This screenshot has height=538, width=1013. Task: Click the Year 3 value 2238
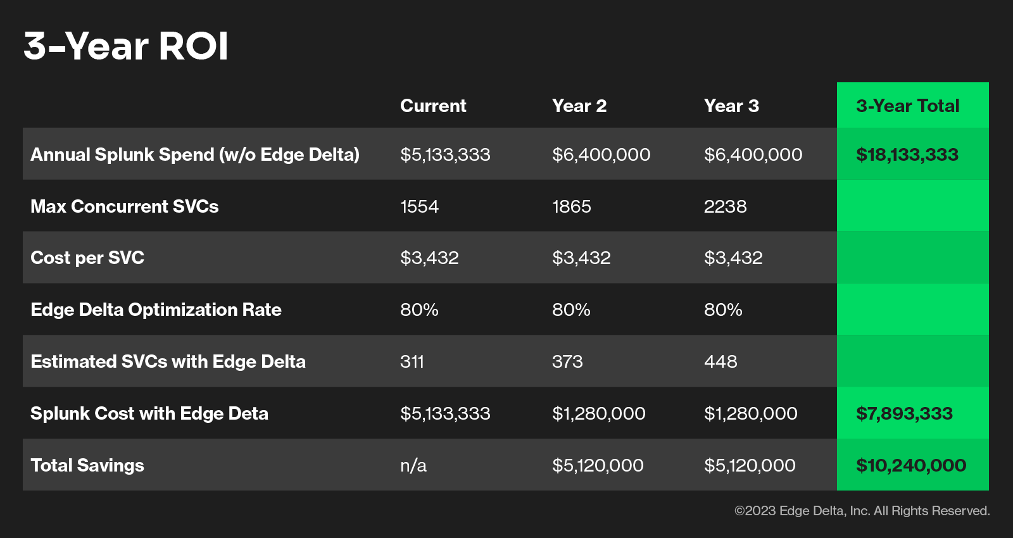725,206
